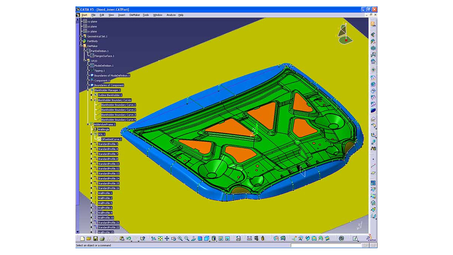Screen dimensions: 453x255
Task: Select yz plane in the tree
Action: pyautogui.click(x=92, y=26)
